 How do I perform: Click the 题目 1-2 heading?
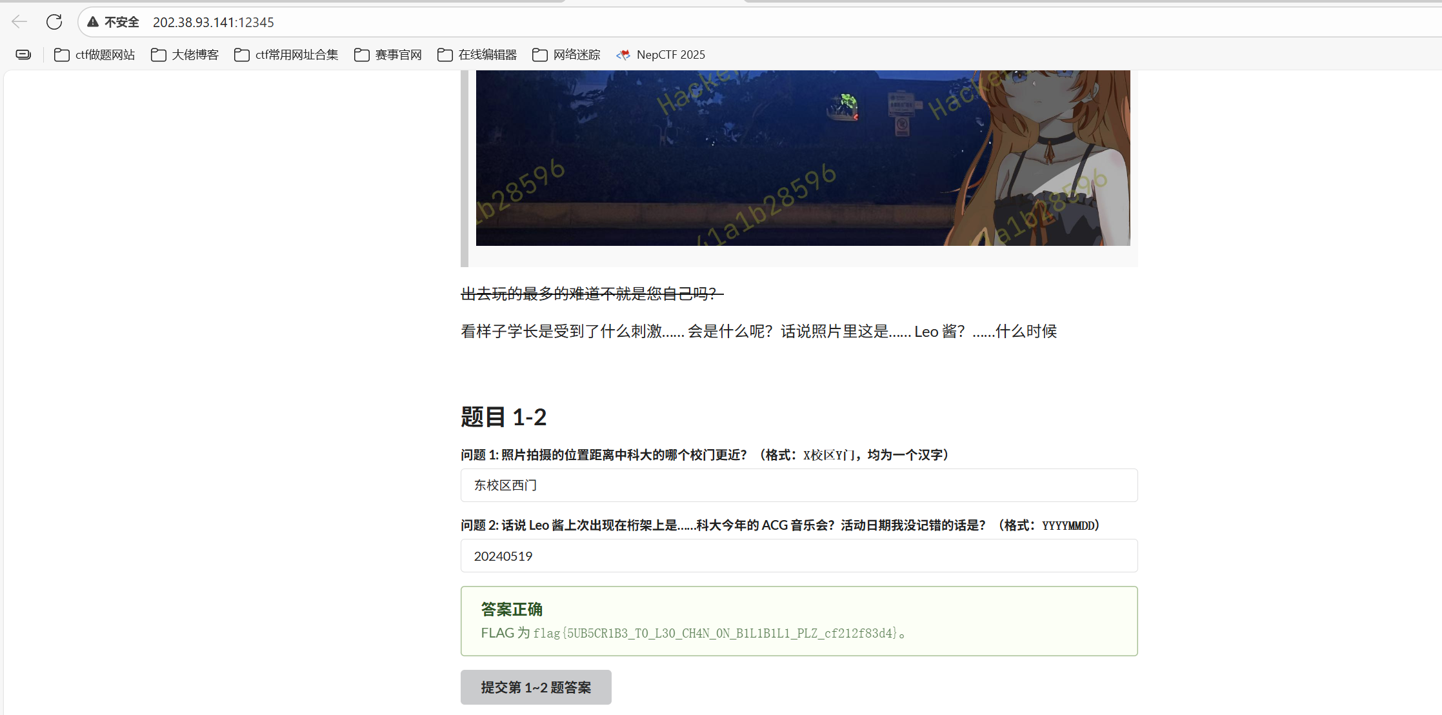click(x=503, y=417)
